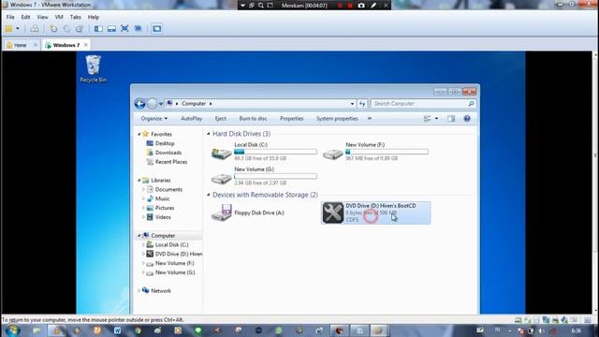Open address bar history dropdown arrow

352,104
